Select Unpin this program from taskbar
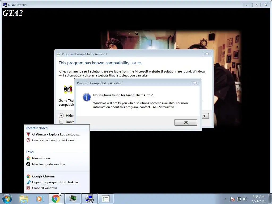Image resolution: width=272 pixels, height=204 pixels. pyautogui.click(x=55, y=182)
